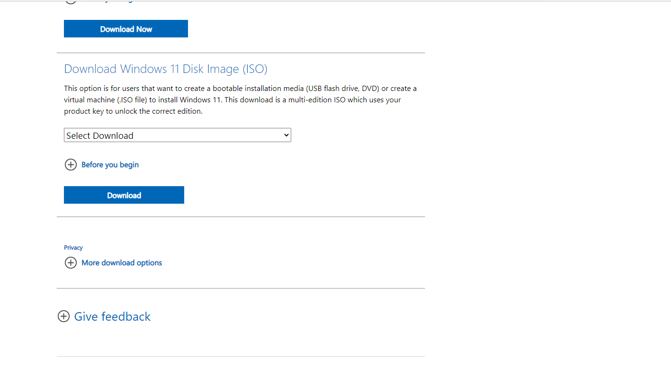This screenshot has width=671, height=369.
Task: Click the plus icon beside Before you begin
Action: tap(71, 165)
